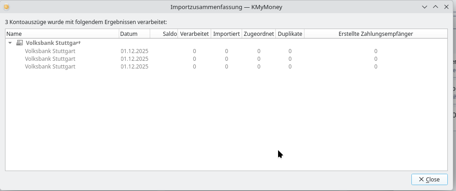Collapse the Volksbank Stuttgart tree node

(10, 43)
